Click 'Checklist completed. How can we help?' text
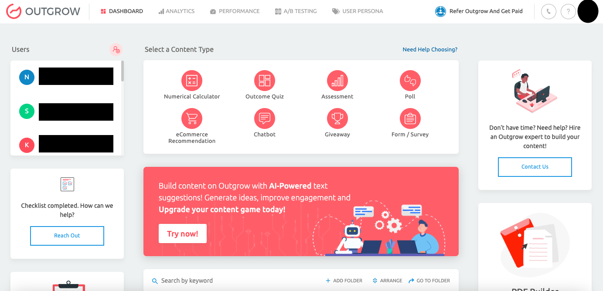 tap(67, 210)
